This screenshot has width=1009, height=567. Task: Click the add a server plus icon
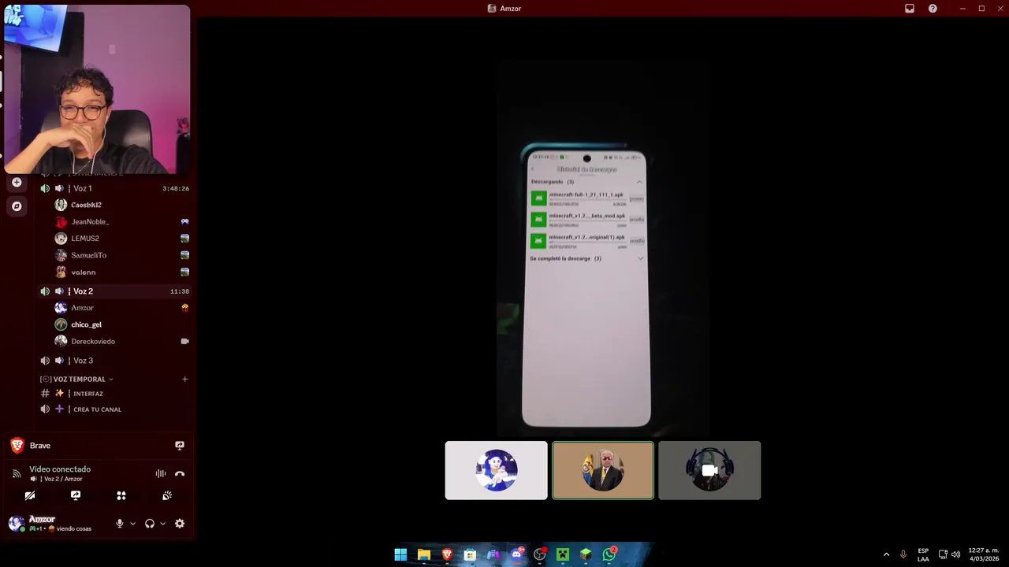[x=17, y=182]
